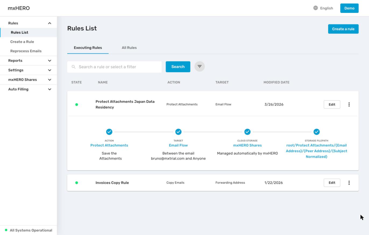Click the mxHERO logo
The image size is (369, 235).
point(19,8)
